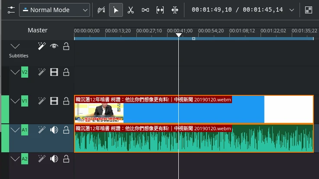Select the A1 track label

[25, 129]
